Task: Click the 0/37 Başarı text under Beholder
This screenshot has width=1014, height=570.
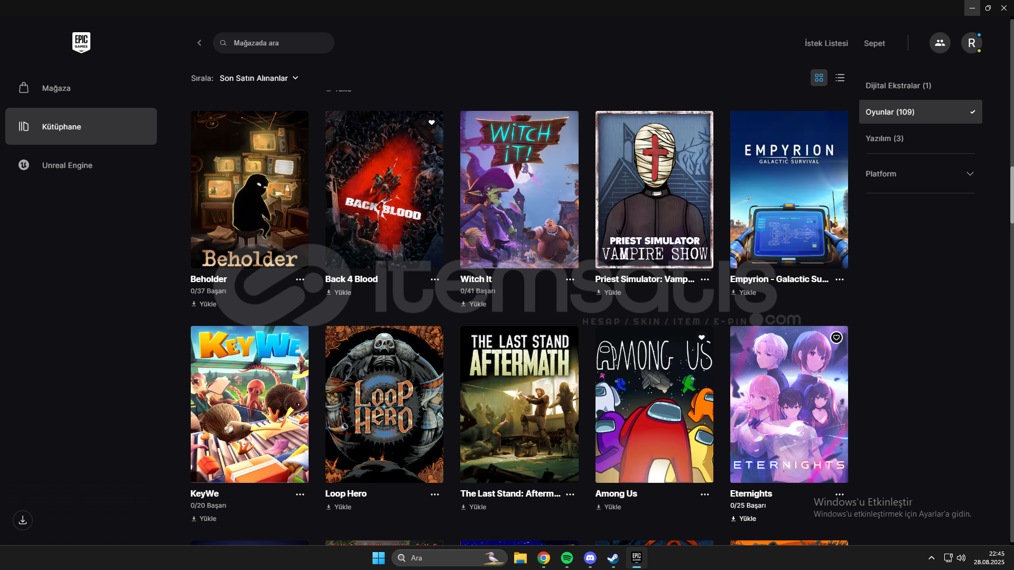Action: point(208,291)
